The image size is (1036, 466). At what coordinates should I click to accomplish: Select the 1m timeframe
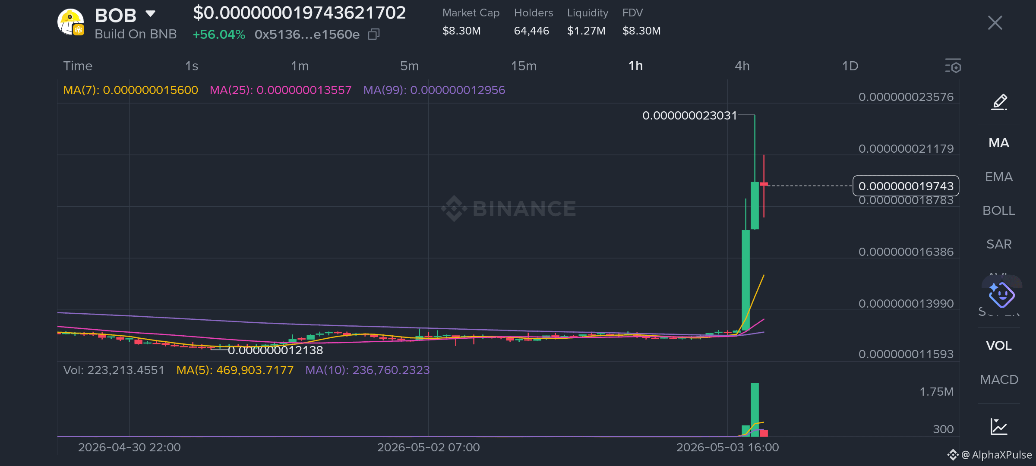[300, 66]
